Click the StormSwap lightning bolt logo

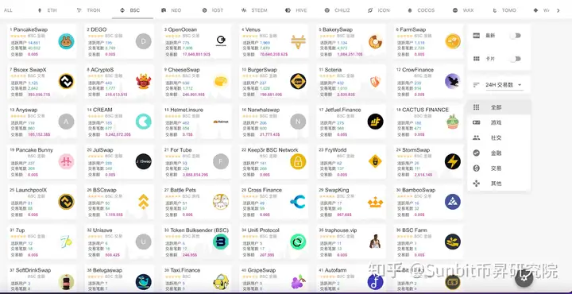pyautogui.click(x=453, y=161)
